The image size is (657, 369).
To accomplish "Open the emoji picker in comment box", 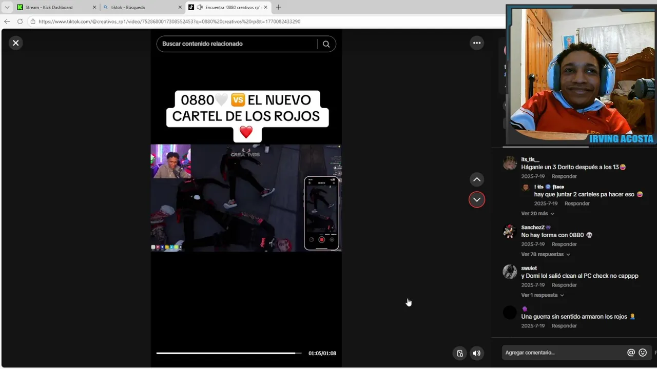I will tap(643, 353).
